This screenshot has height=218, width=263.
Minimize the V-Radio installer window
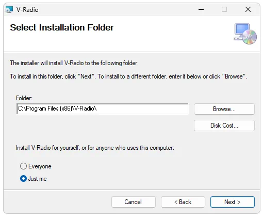(x=201, y=9)
